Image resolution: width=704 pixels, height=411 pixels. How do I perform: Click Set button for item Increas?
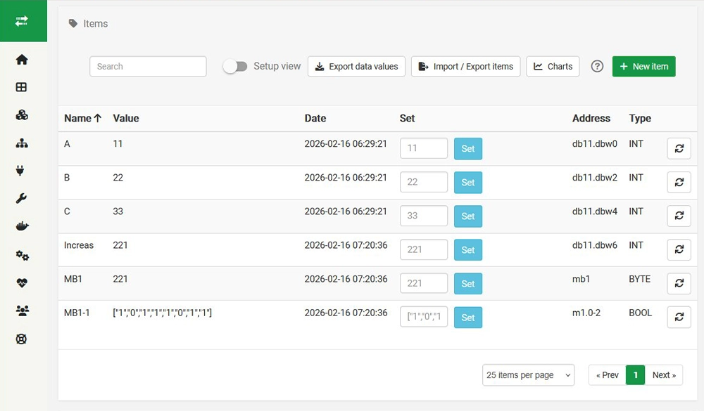[468, 249]
